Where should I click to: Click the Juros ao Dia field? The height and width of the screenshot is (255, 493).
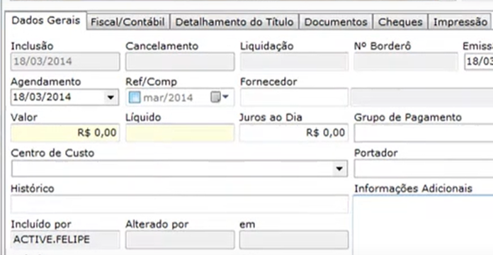[294, 133]
